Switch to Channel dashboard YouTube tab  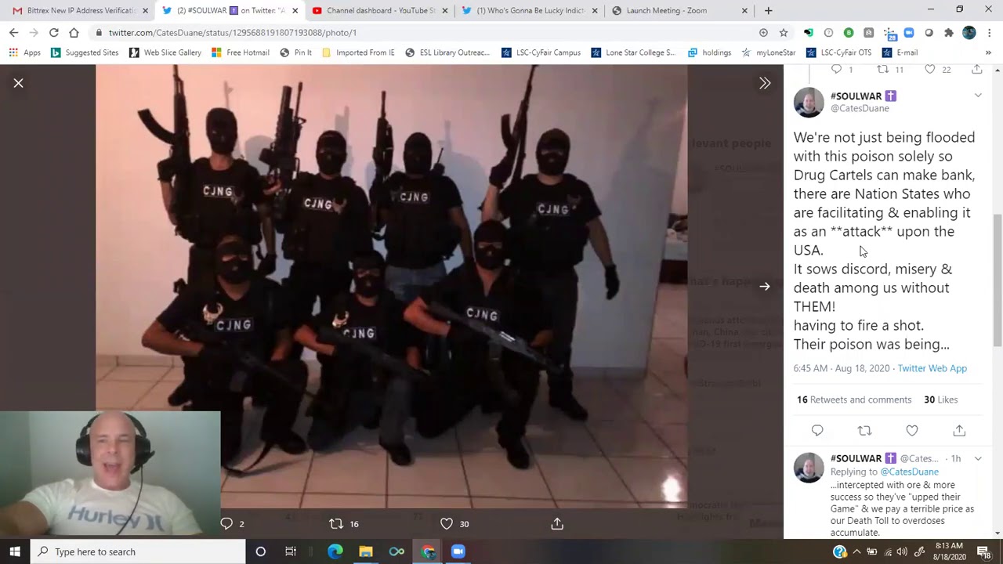(380, 11)
